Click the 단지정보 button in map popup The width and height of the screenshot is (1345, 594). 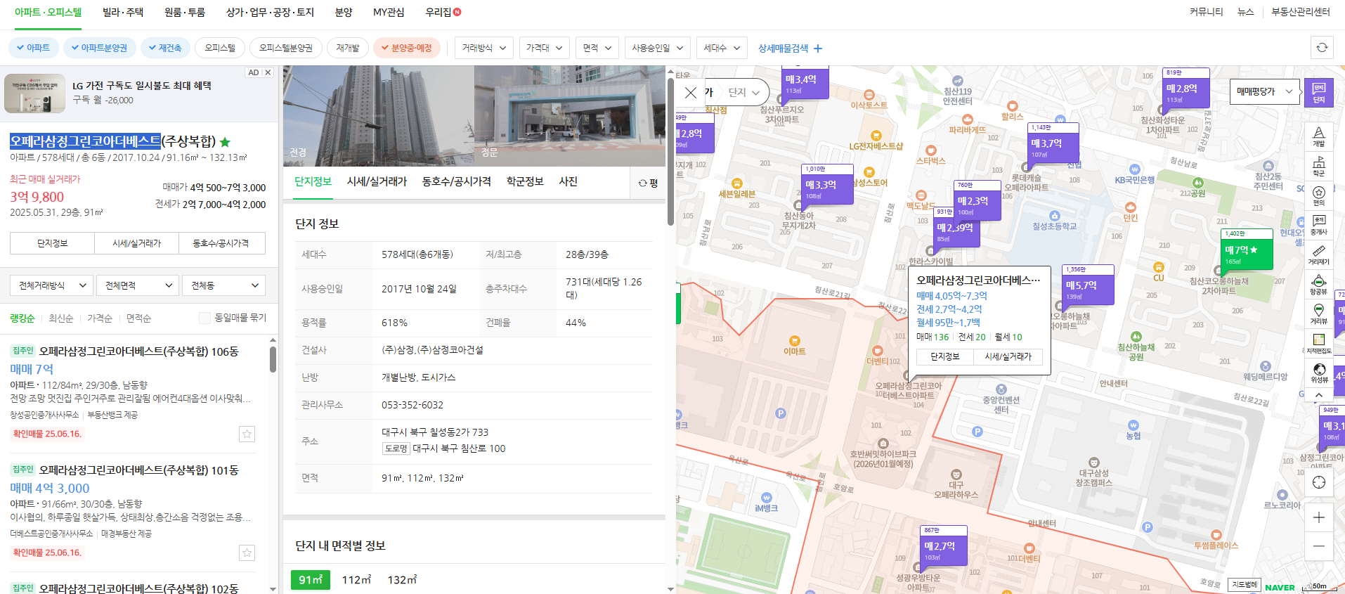tap(945, 356)
